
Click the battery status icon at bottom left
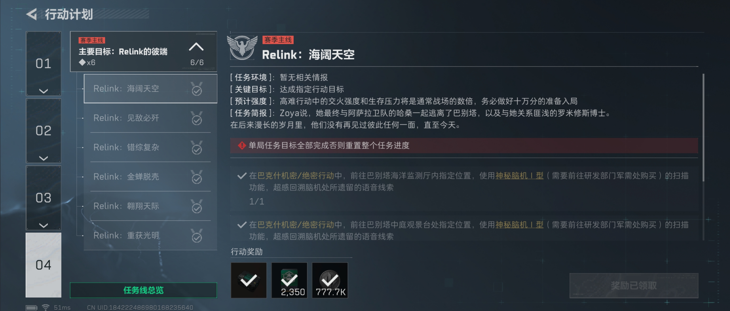[x=31, y=307]
